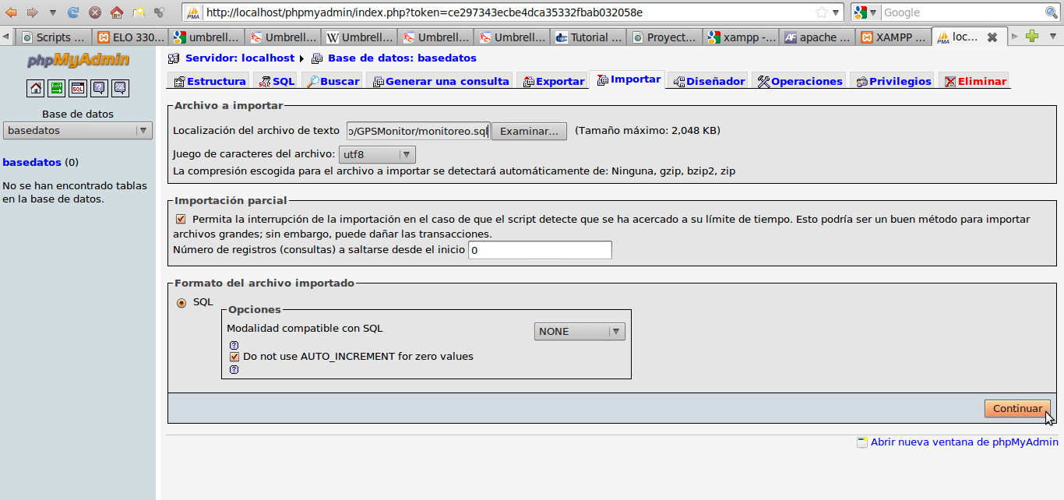Viewport: 1064px width, 500px height.
Task: Click the basedatos link in the sidebar
Action: click(32, 163)
